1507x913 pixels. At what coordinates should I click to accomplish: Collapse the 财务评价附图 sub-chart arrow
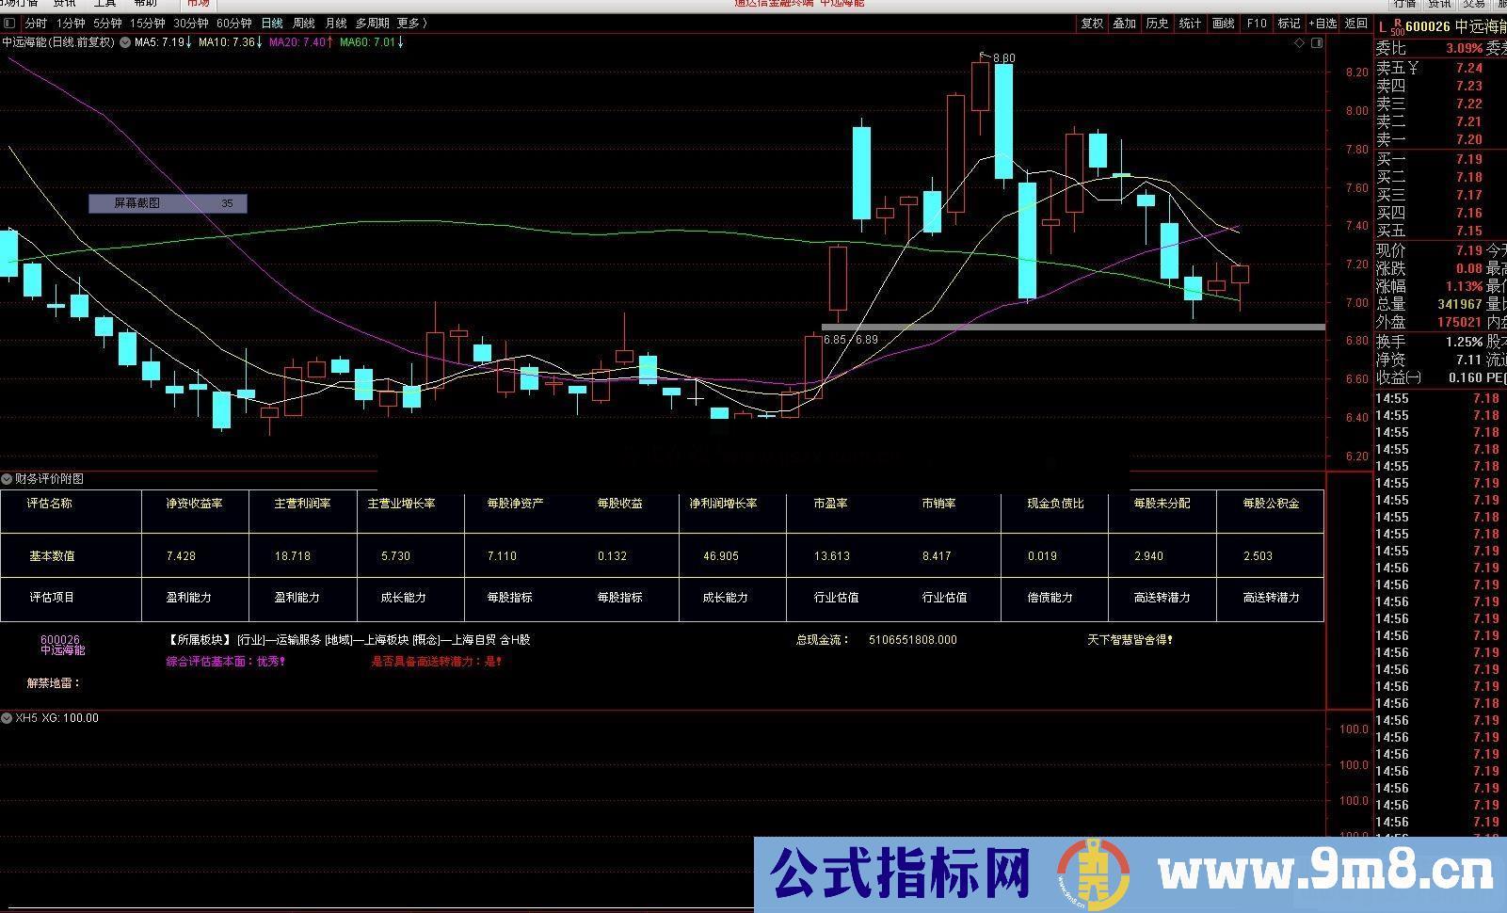[7, 478]
